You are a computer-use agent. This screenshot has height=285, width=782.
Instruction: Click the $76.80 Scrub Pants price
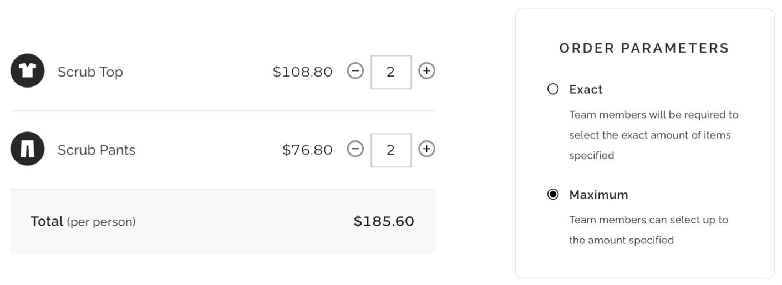[308, 150]
